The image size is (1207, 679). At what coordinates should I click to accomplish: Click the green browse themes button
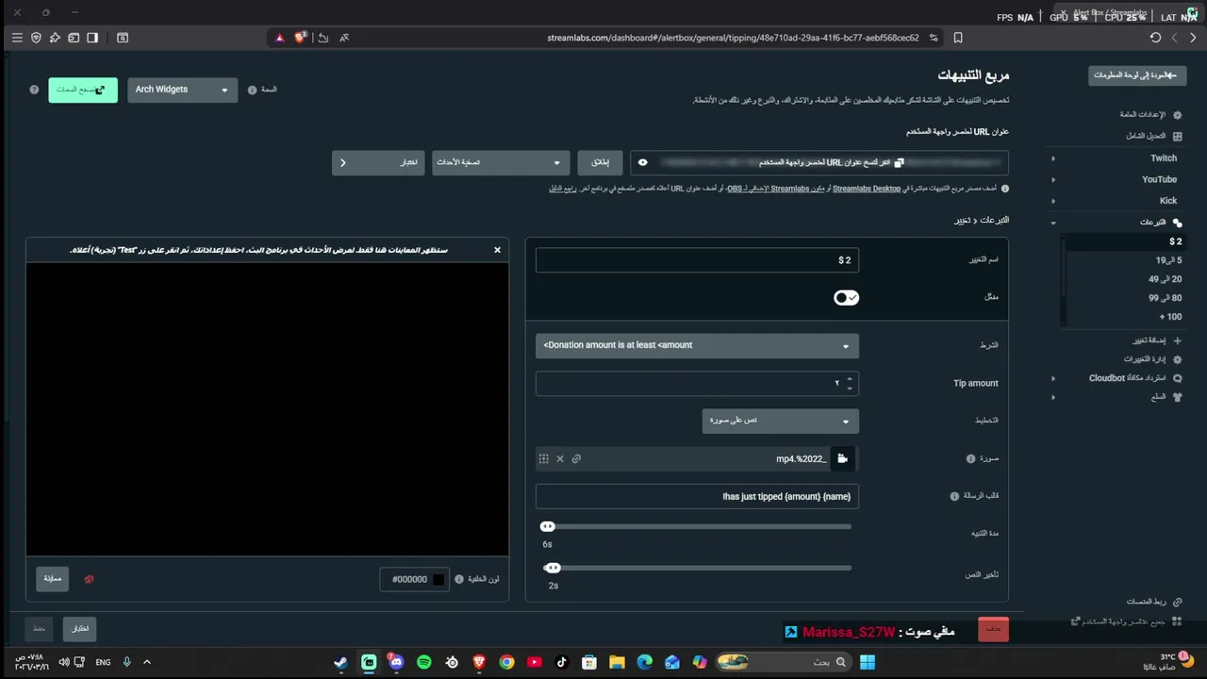pyautogui.click(x=83, y=90)
